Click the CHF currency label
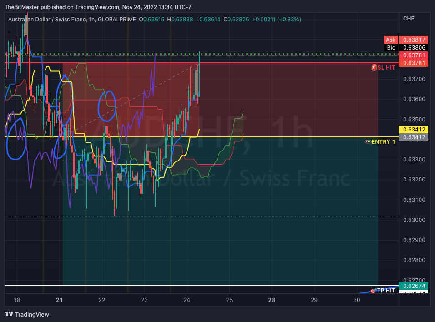 409,19
